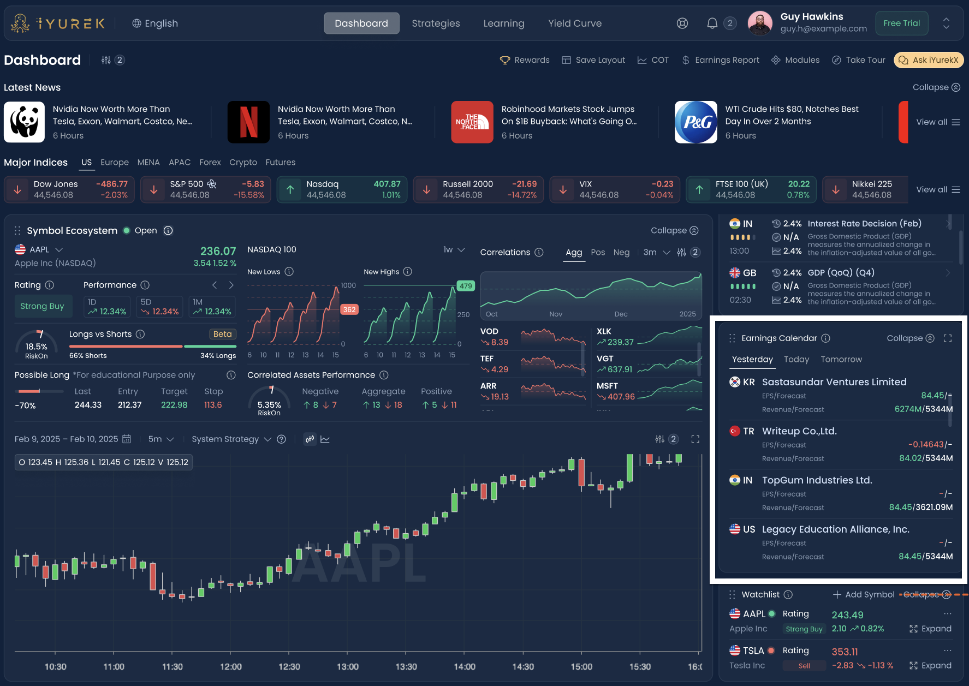The height and width of the screenshot is (686, 969).
Task: Select the Pos correlations filter
Action: [598, 252]
